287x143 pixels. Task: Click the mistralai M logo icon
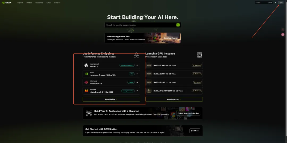(x=86, y=91)
